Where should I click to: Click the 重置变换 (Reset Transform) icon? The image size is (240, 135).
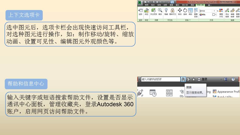pyautogui.click(x=196, y=10)
